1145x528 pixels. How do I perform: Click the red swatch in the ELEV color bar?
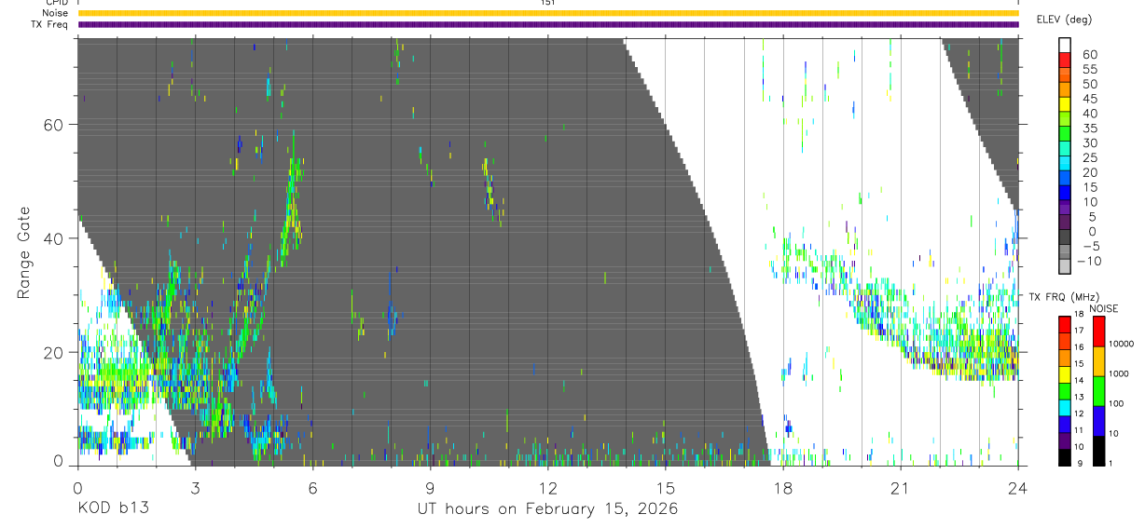(1065, 61)
